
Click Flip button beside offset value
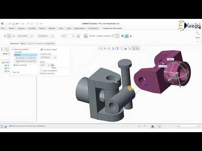(x=53, y=65)
